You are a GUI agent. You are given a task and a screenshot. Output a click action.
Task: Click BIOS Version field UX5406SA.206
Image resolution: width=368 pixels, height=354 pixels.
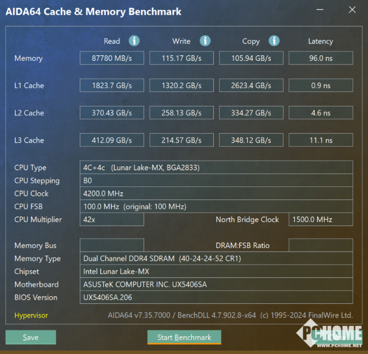[x=216, y=297]
